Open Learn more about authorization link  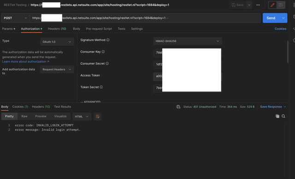tap(26, 62)
